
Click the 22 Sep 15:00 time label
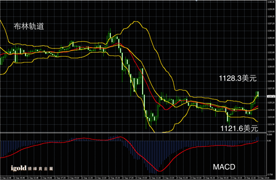tap(114, 178)
